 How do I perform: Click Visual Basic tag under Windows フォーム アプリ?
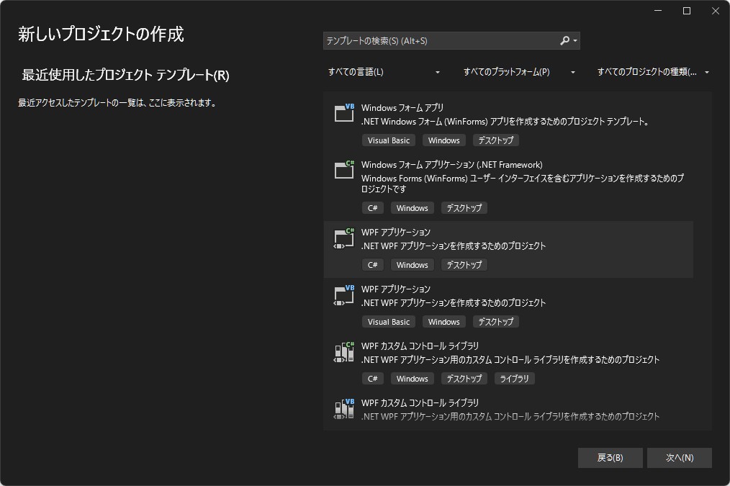[x=389, y=140]
